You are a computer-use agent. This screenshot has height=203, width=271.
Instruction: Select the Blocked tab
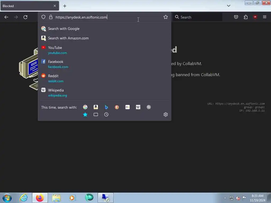tap(30, 6)
